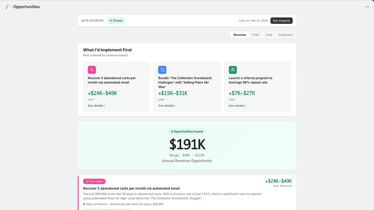Click the 'You lost $69,963' description paragraph
This screenshot has height=210, width=374.
pos(172,196)
